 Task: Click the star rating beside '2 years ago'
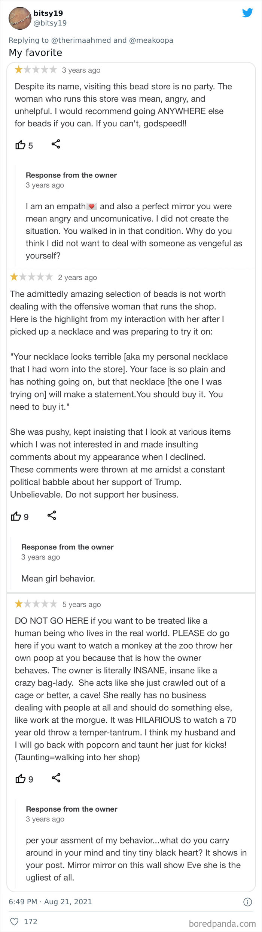tap(31, 277)
